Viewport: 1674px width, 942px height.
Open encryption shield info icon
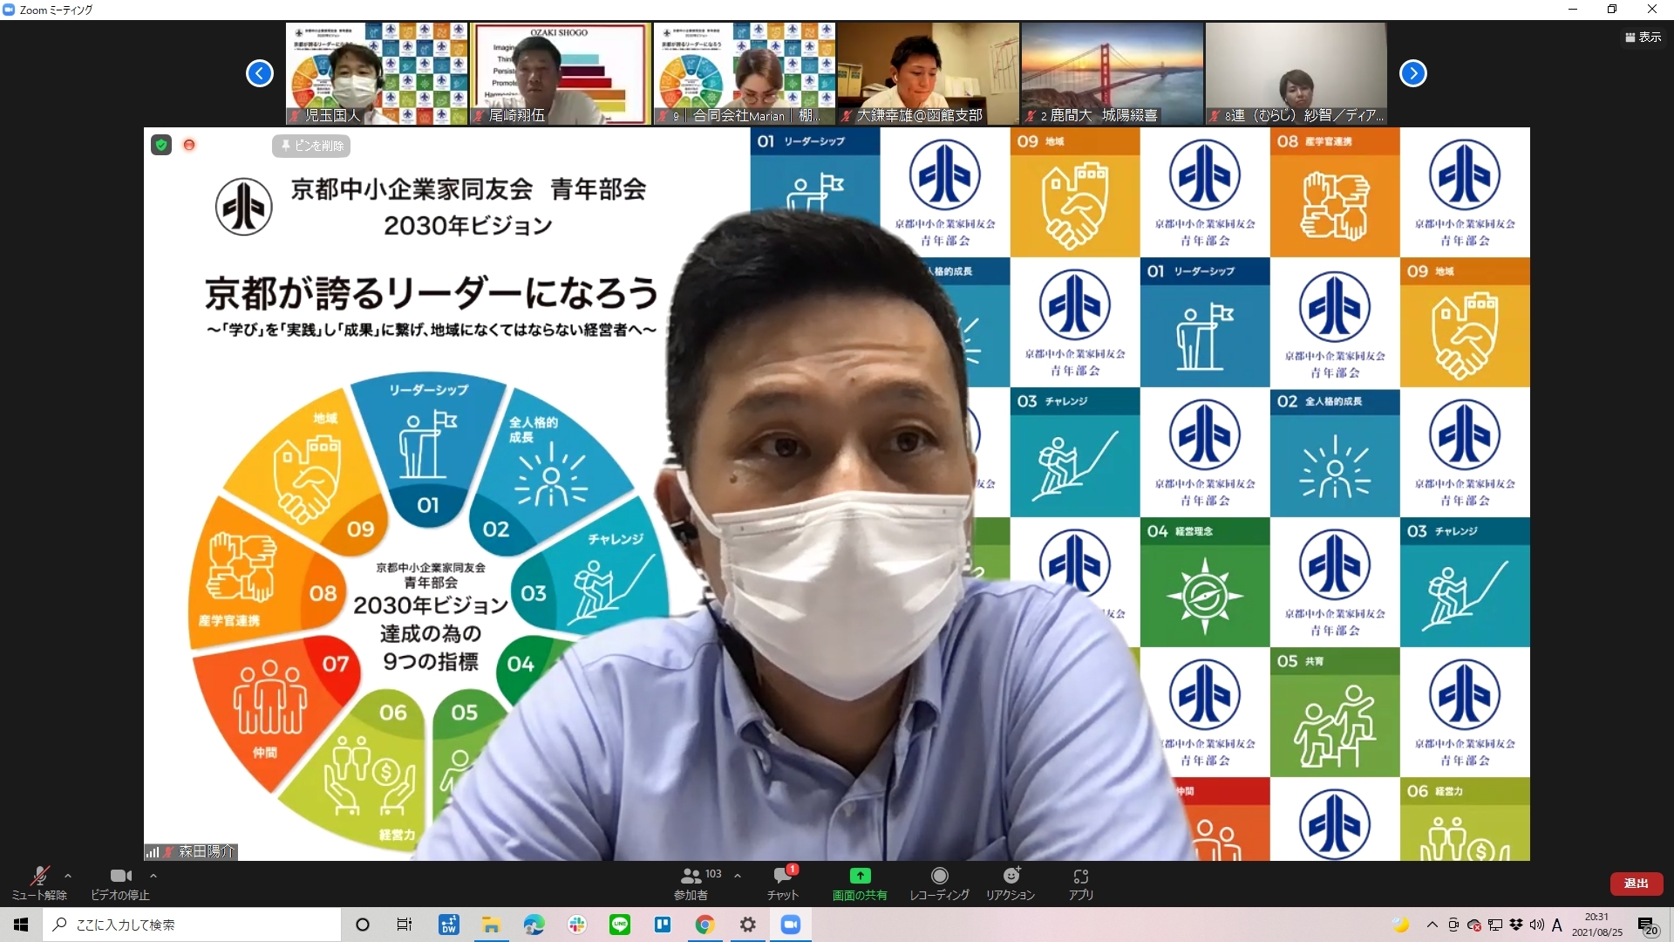(161, 145)
